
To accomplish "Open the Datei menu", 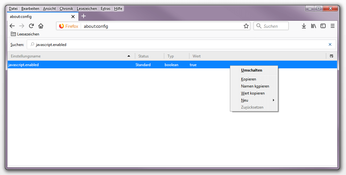I will tap(13, 9).
